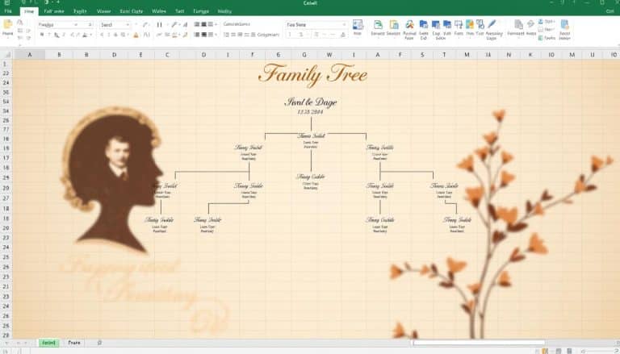Click the left-most alignment icon in top row
620x354 pixels.
click(x=196, y=24)
